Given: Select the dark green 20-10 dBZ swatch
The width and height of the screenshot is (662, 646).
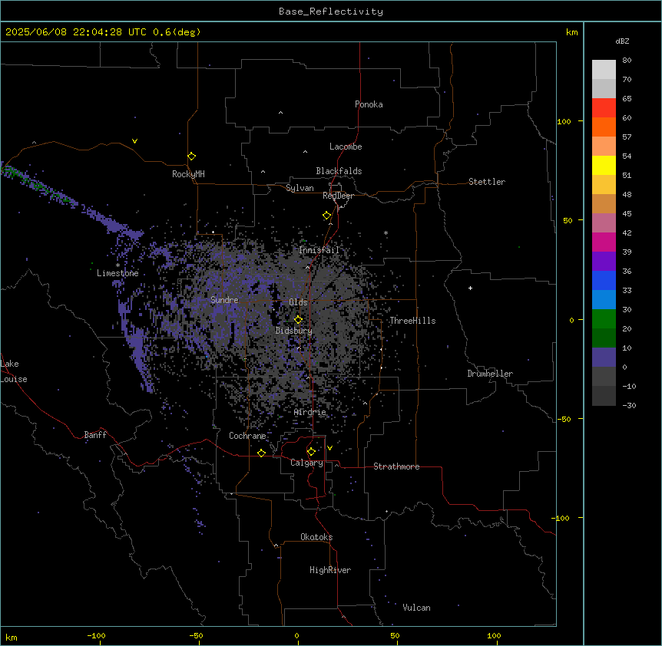Looking at the screenshot, I should [x=604, y=338].
